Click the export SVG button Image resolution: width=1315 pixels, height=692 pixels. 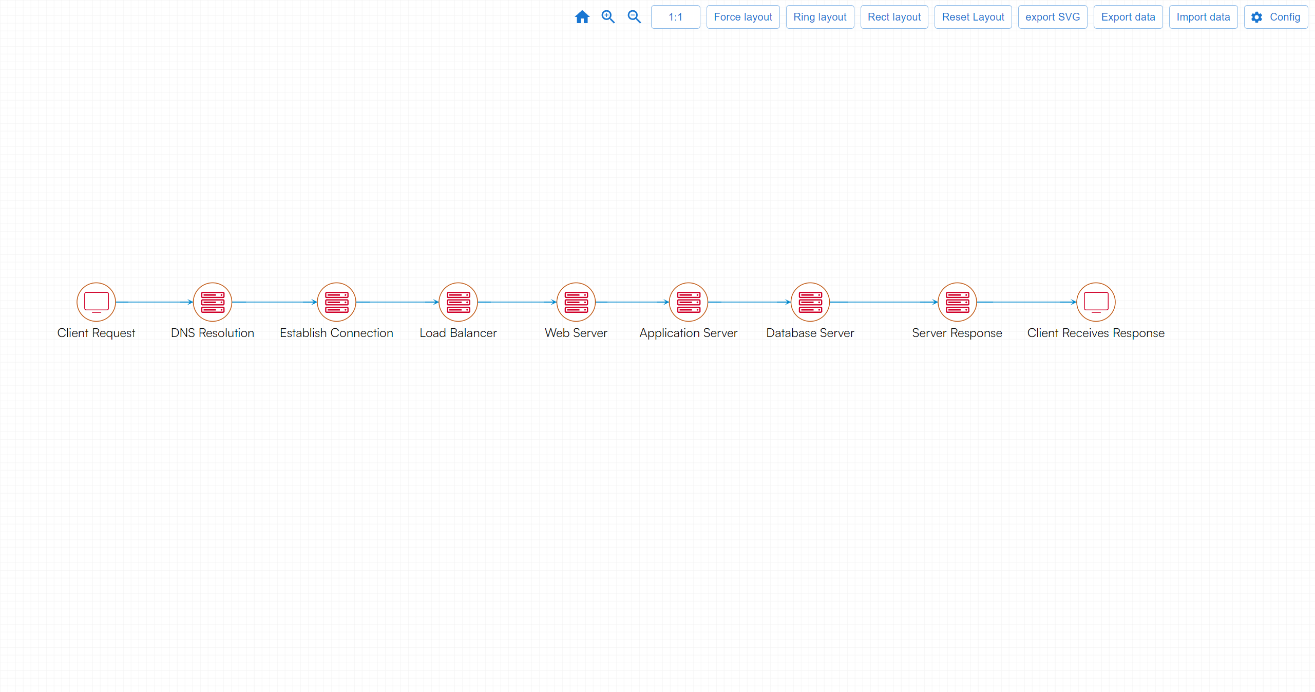[1053, 17]
